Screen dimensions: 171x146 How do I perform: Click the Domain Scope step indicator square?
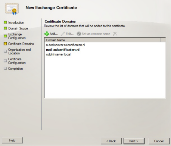[5, 28]
